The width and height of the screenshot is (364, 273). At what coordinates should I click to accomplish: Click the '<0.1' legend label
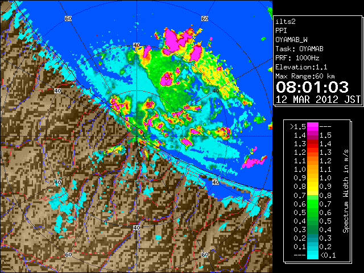328,255
